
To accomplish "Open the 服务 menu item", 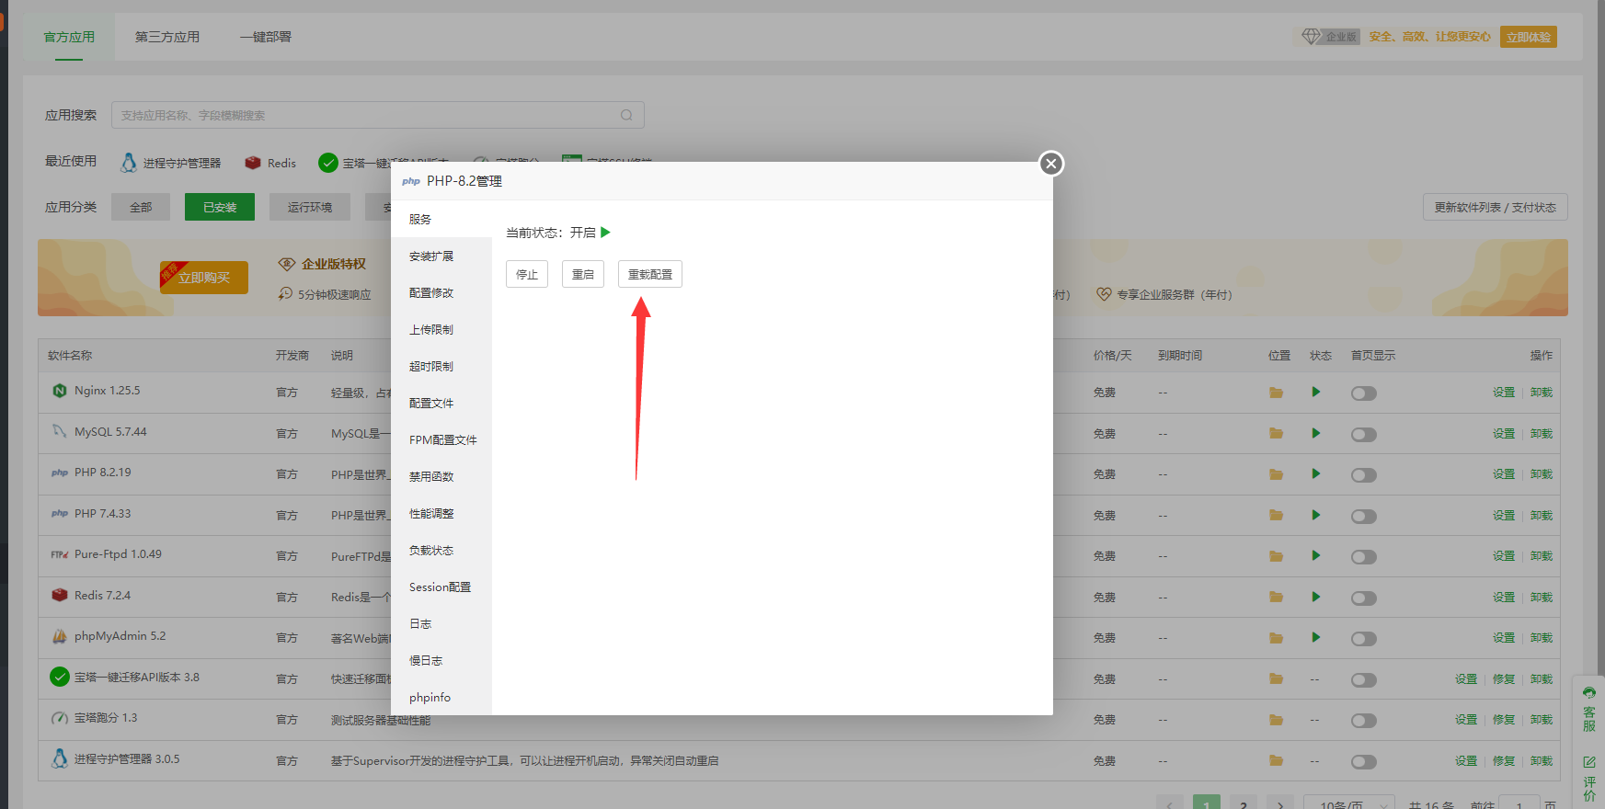I will tap(441, 219).
